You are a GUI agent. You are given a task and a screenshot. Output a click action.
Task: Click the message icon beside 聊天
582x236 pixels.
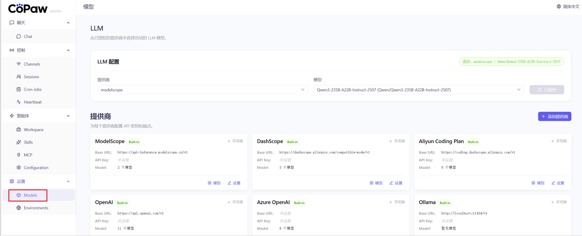[12, 23]
